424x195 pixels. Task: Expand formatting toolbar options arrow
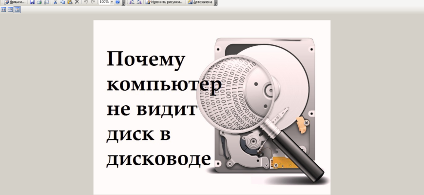click(215, 3)
